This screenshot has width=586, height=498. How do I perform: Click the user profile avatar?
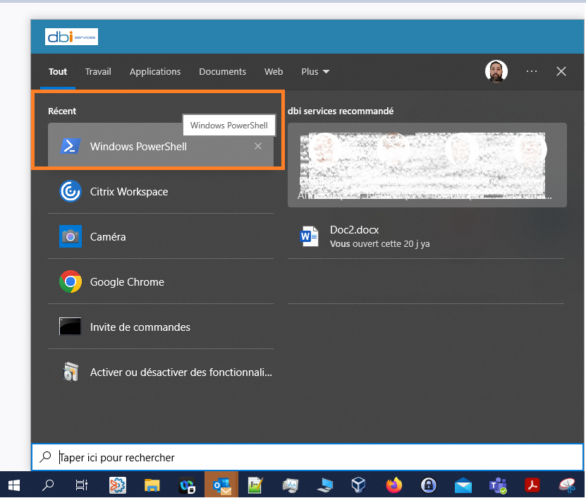tap(496, 71)
